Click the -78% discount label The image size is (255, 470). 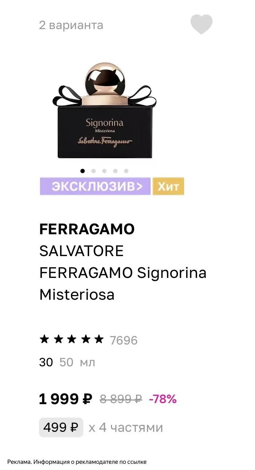click(x=163, y=399)
